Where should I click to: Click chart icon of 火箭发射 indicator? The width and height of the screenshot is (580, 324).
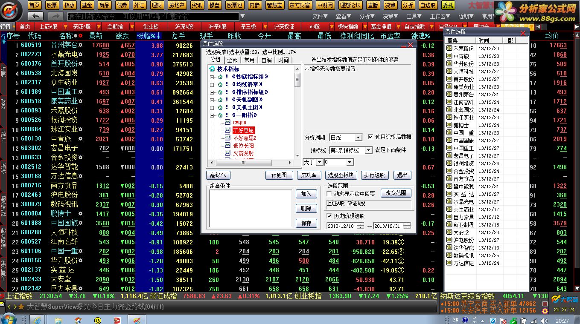coord(228,153)
